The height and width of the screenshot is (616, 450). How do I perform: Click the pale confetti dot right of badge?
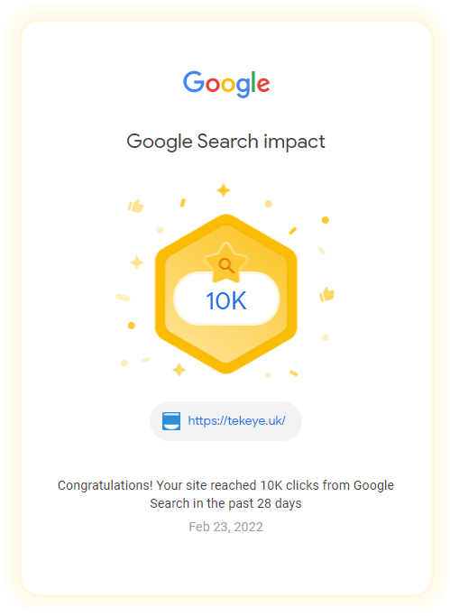(x=326, y=337)
